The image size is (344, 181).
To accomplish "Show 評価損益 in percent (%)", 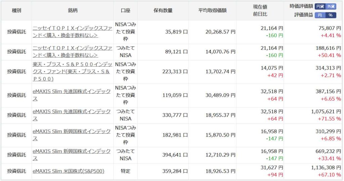I will (331, 15).
